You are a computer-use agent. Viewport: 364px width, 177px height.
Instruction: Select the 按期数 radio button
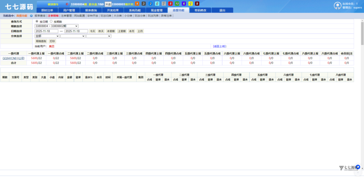pyautogui.click(x=51, y=22)
